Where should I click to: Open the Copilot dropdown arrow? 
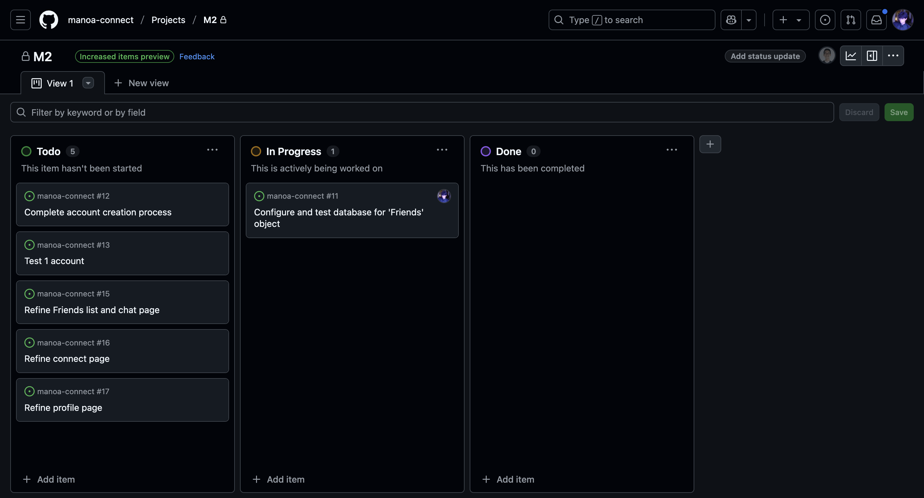[x=749, y=20]
